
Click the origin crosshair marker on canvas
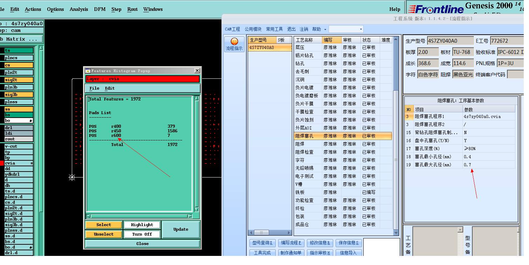72,177
